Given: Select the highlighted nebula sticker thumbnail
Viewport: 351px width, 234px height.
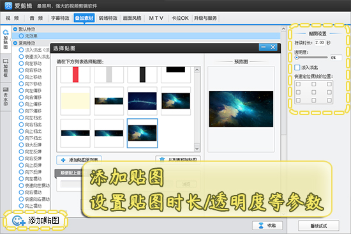Looking at the screenshot, I should click(x=142, y=133).
